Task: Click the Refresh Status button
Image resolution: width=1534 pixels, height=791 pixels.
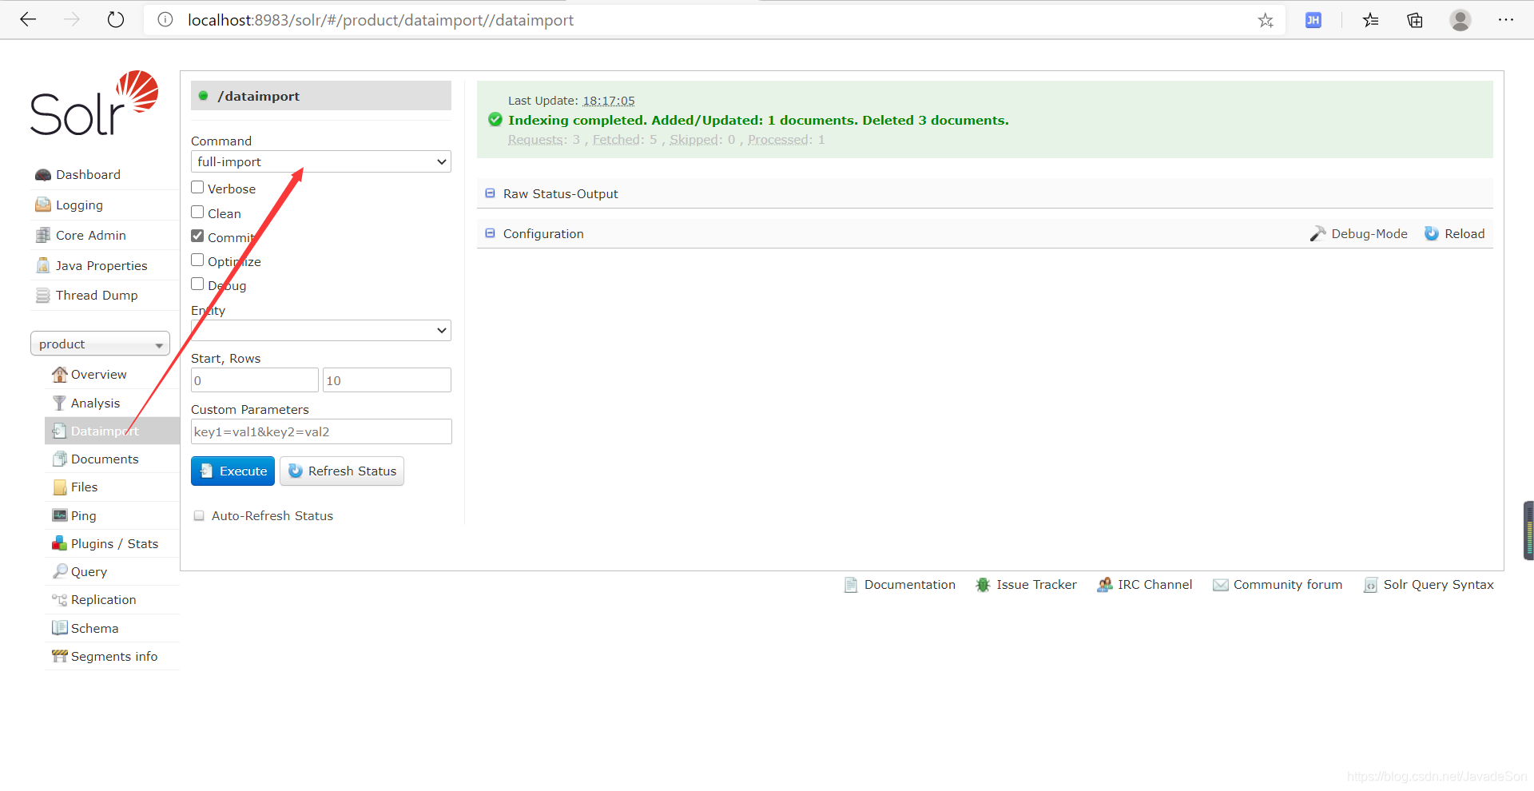Action: pyautogui.click(x=342, y=471)
